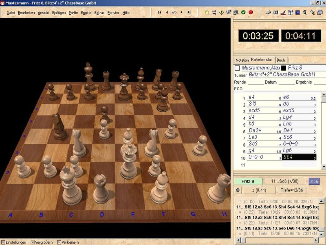Jump to the end of the game
Image resolution: width=326 pixels, height=245 pixels.
pyautogui.click(x=189, y=12)
